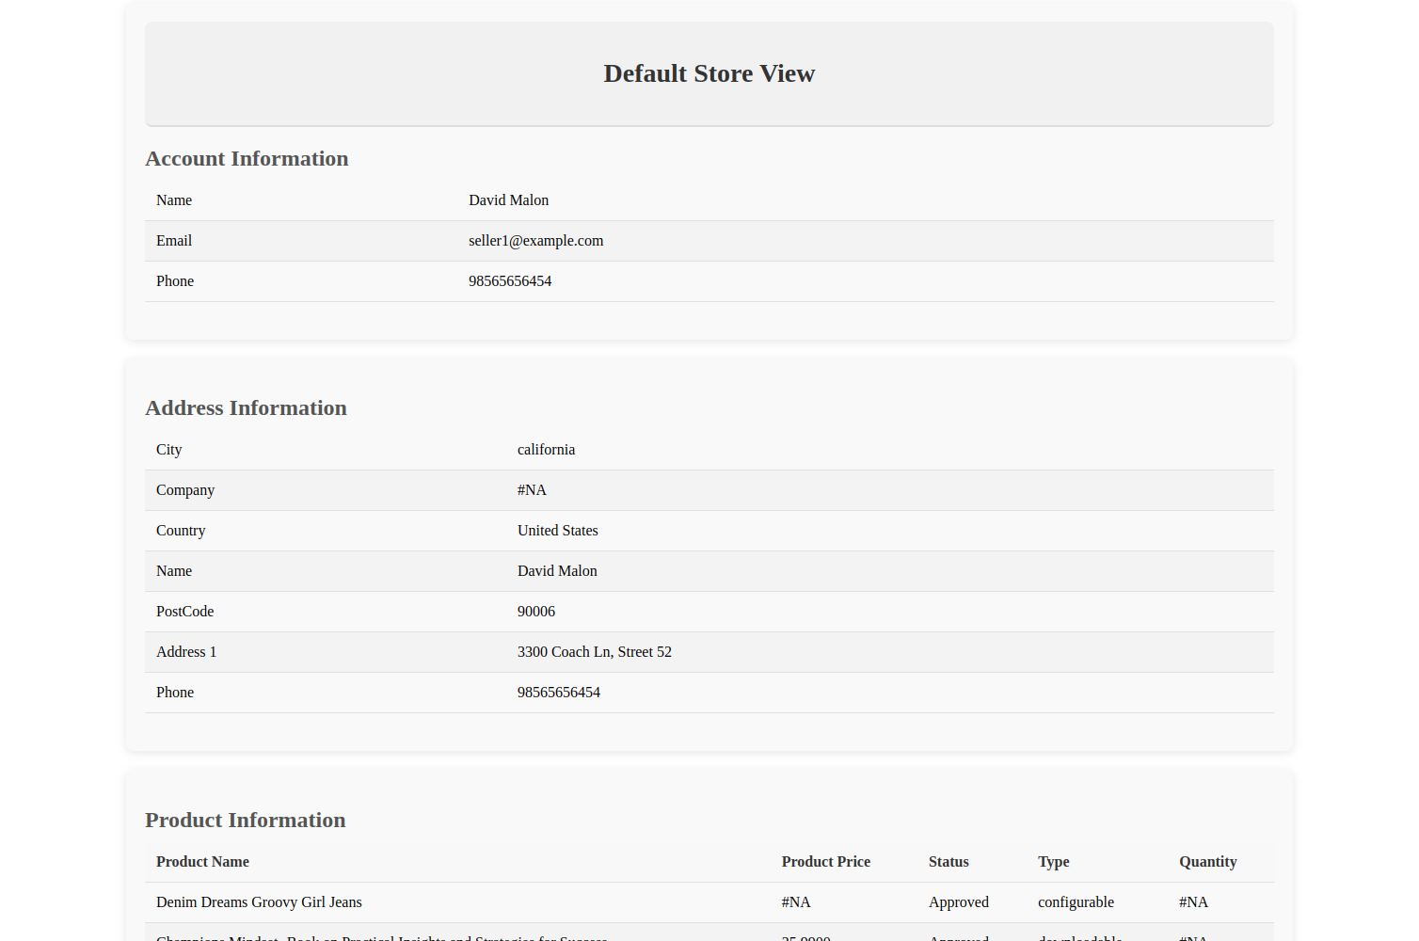Select the city value 'california'
Screen dimensions: 1419x941
tap(546, 450)
